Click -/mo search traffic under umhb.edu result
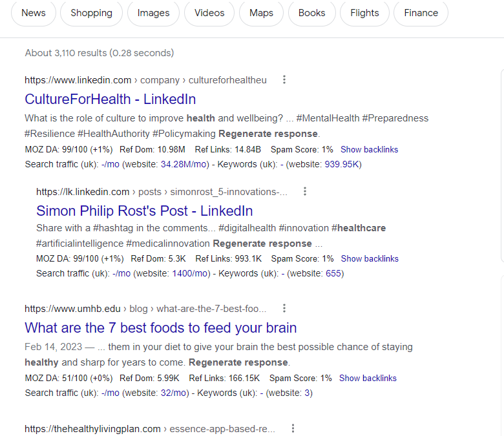The width and height of the screenshot is (504, 436). tap(110, 393)
